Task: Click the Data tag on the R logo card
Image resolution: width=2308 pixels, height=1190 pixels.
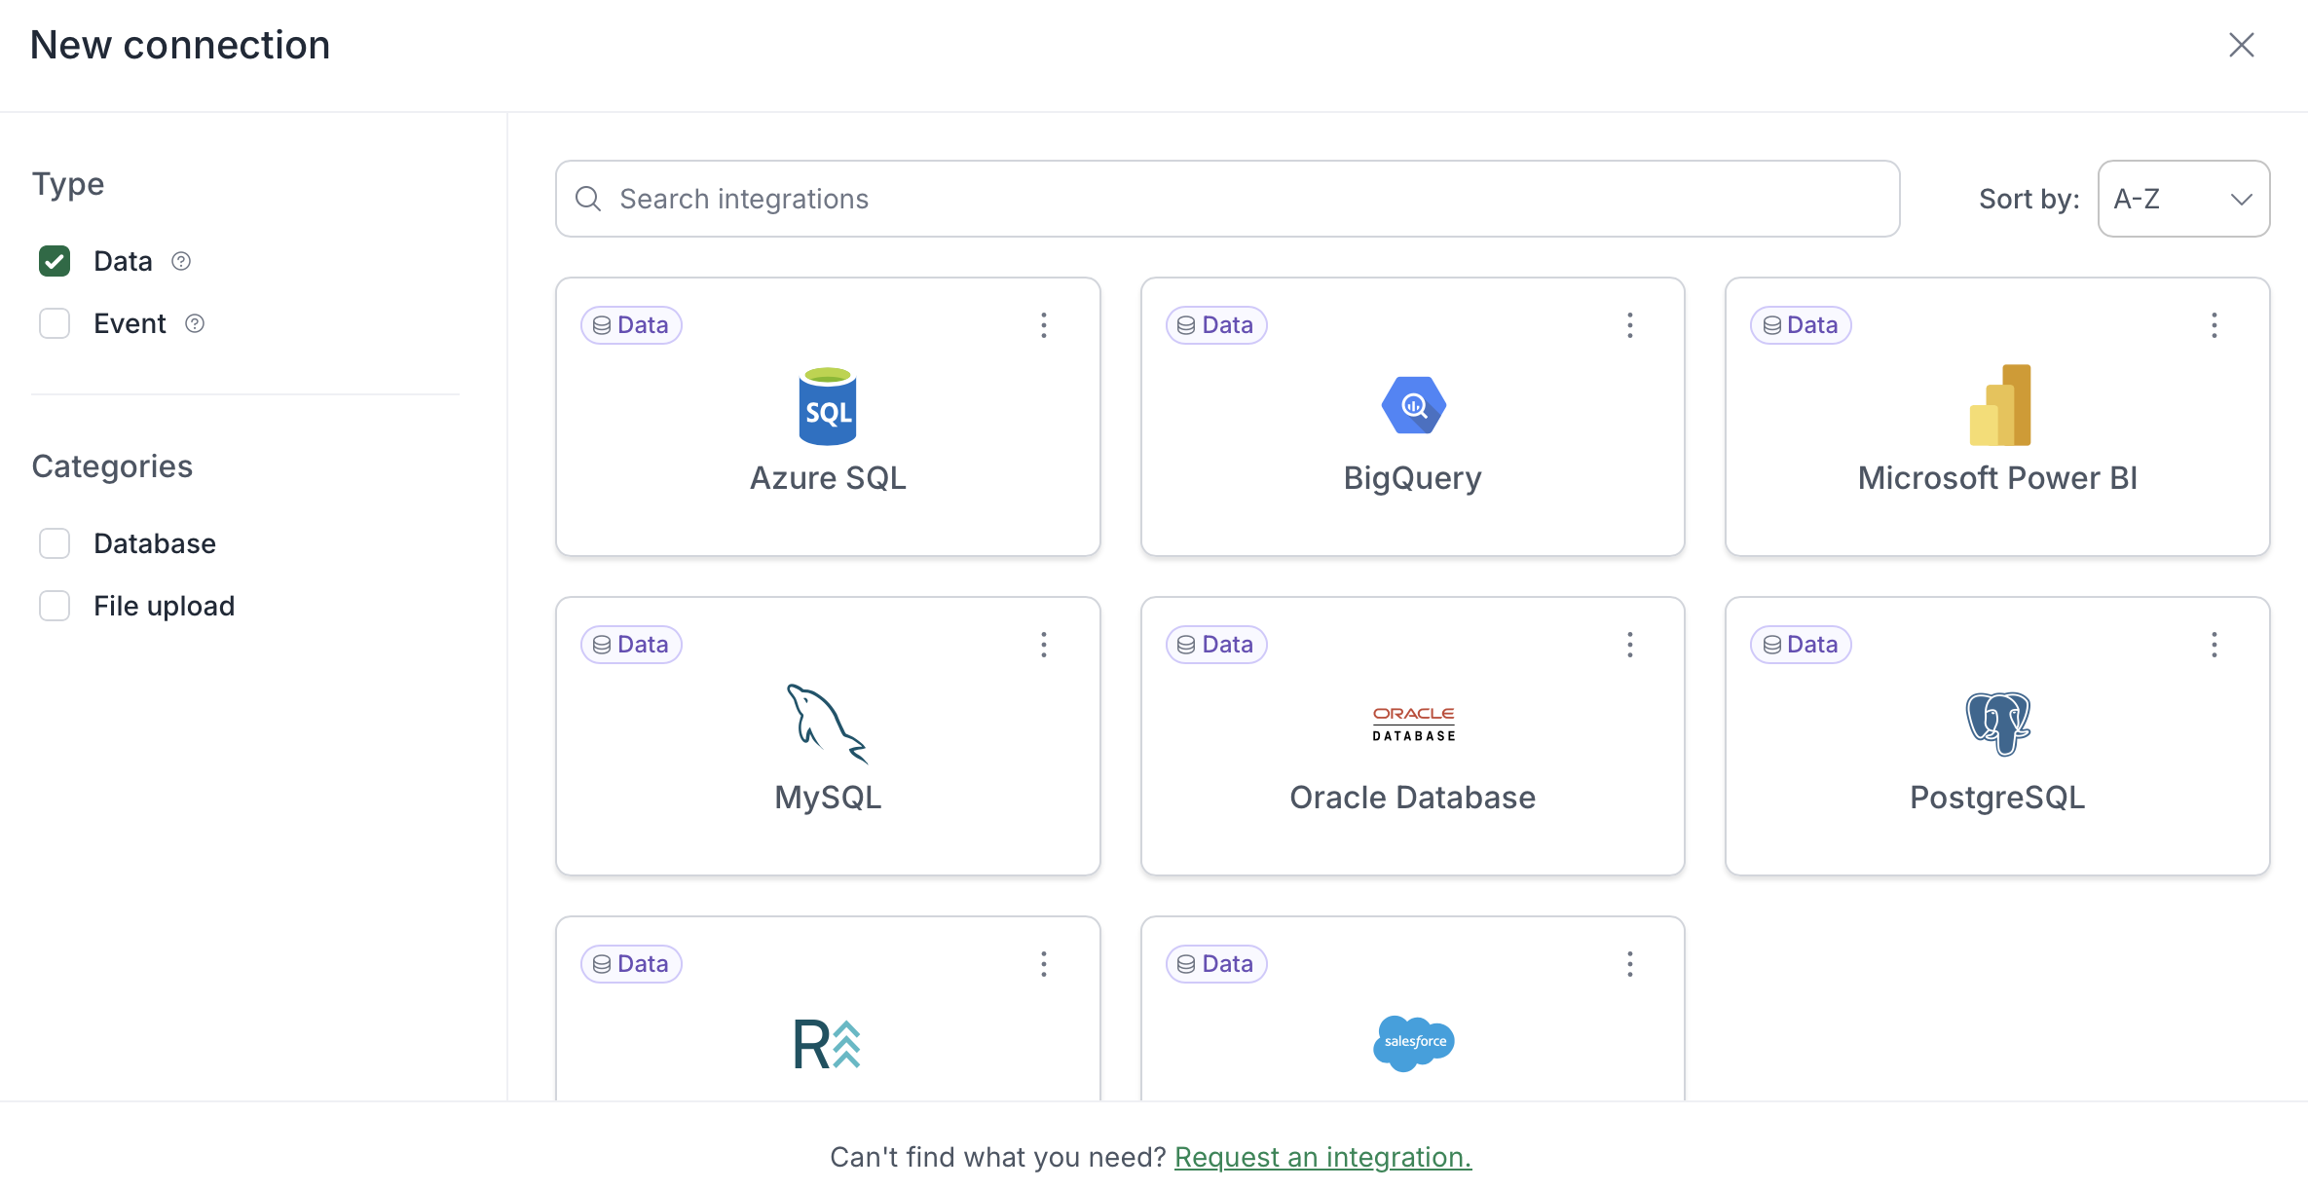Action: pos(631,964)
